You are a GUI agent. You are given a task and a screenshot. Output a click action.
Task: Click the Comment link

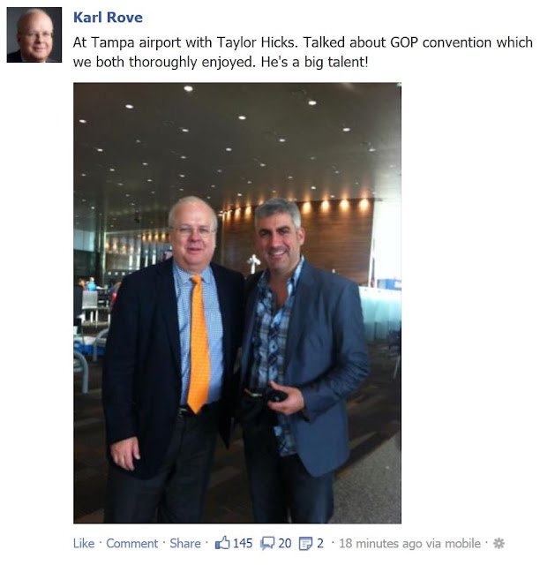click(x=131, y=543)
